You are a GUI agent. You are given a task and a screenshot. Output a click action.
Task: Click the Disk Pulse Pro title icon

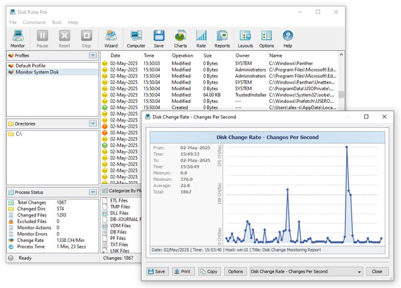[12, 12]
